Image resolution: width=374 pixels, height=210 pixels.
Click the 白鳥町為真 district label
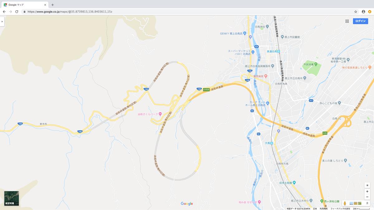click(281, 84)
